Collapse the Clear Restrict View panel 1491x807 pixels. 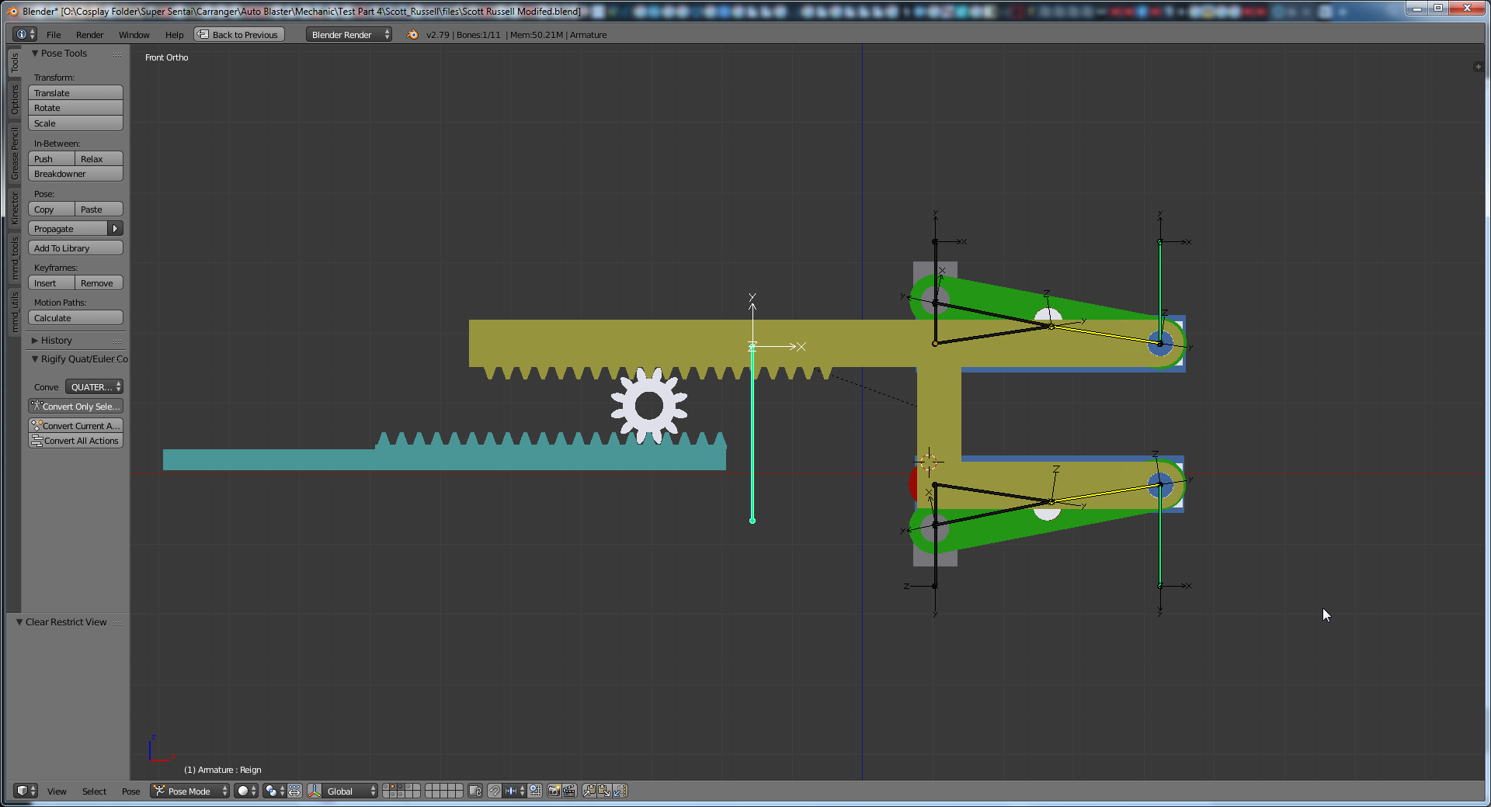19,622
